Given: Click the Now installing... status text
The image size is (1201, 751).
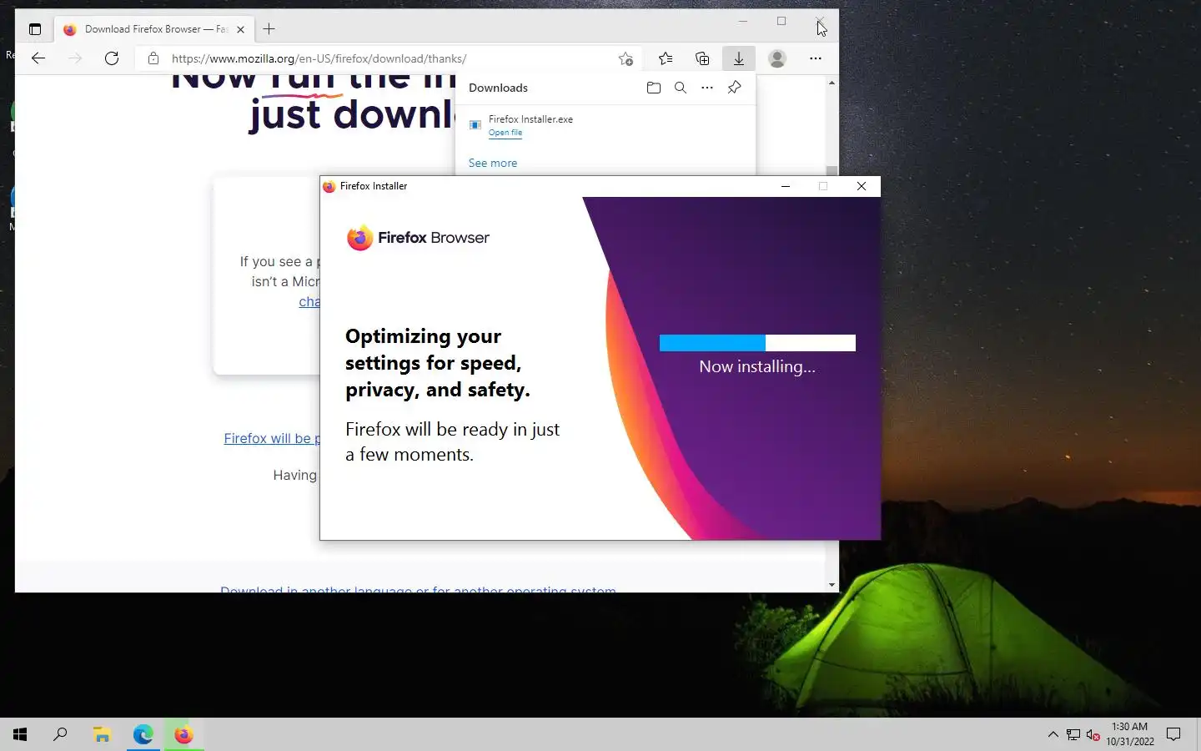Looking at the screenshot, I should coord(757,367).
